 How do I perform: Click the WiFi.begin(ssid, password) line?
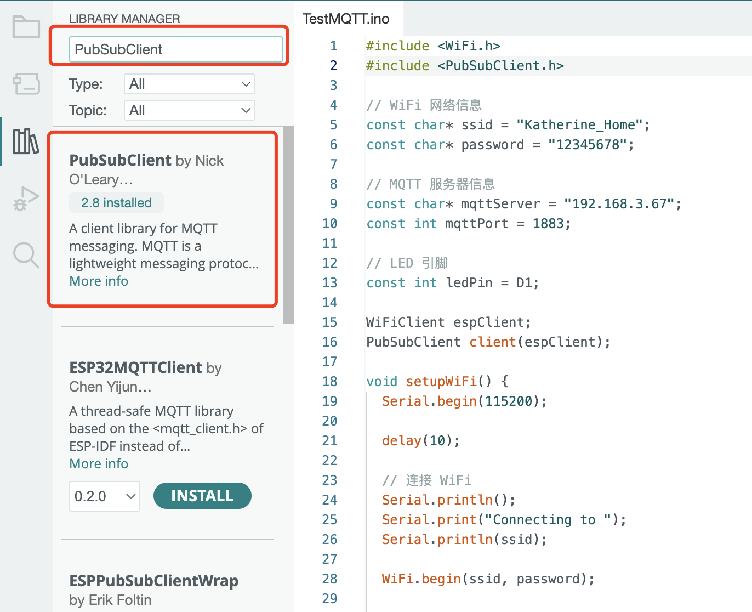coord(488,579)
